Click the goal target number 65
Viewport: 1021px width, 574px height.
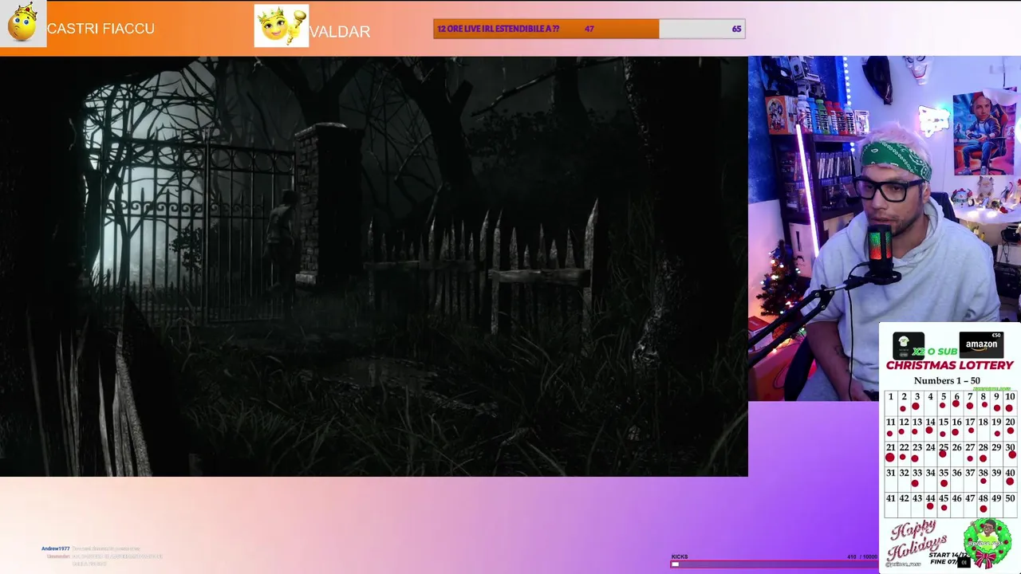(x=736, y=29)
